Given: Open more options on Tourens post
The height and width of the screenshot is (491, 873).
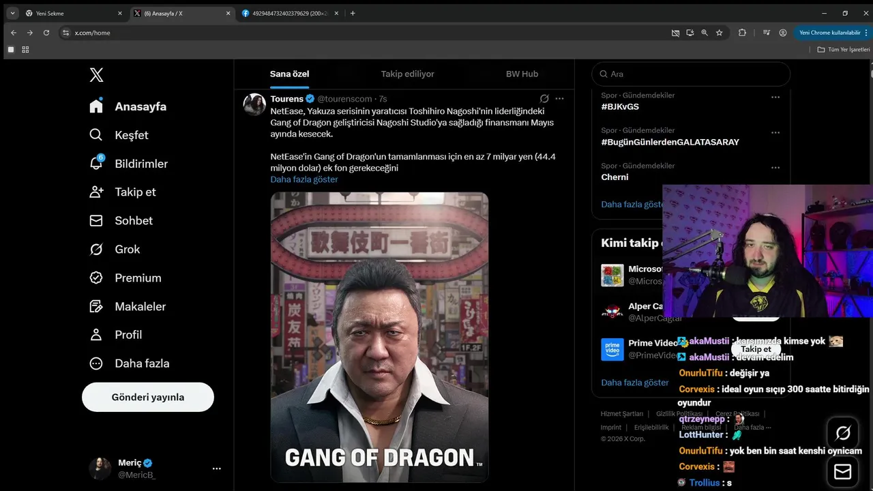Looking at the screenshot, I should (x=560, y=99).
